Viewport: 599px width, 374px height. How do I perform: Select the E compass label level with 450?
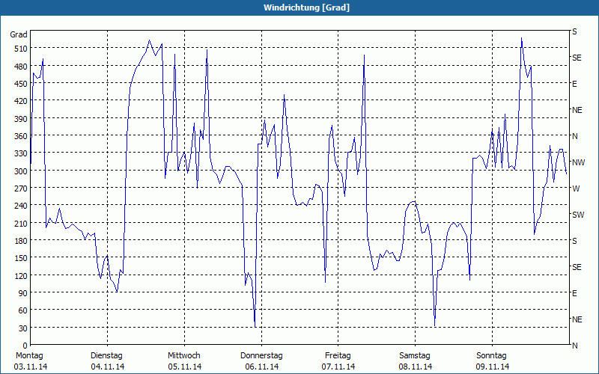point(574,84)
